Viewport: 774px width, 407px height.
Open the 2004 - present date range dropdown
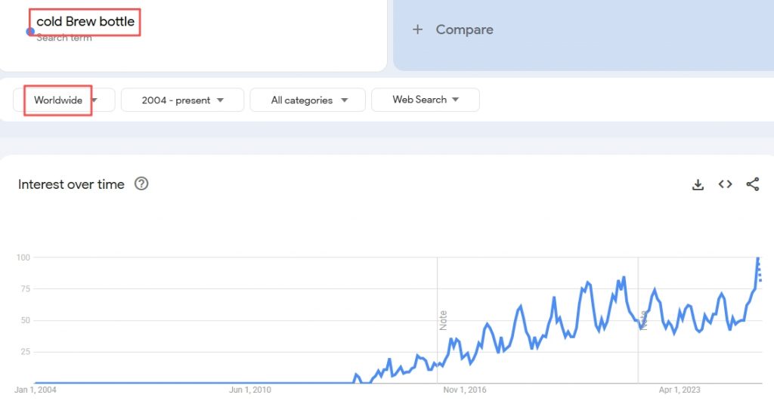coord(183,100)
